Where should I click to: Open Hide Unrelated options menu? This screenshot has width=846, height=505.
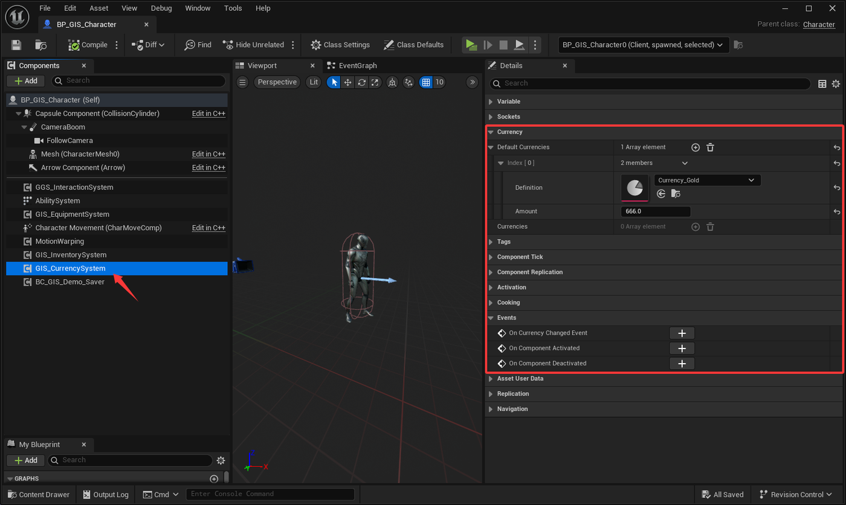tap(293, 45)
